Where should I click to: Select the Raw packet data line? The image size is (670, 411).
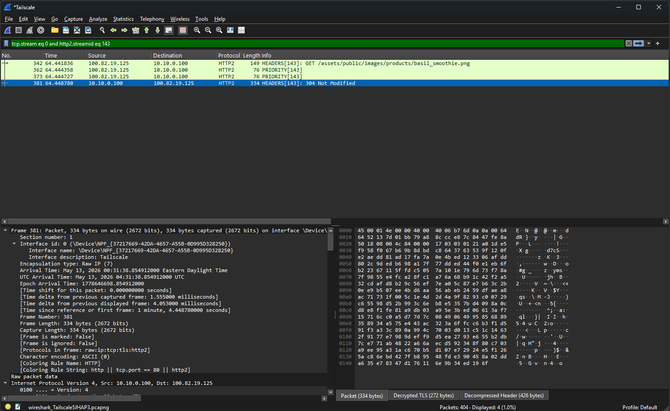[x=34, y=376]
